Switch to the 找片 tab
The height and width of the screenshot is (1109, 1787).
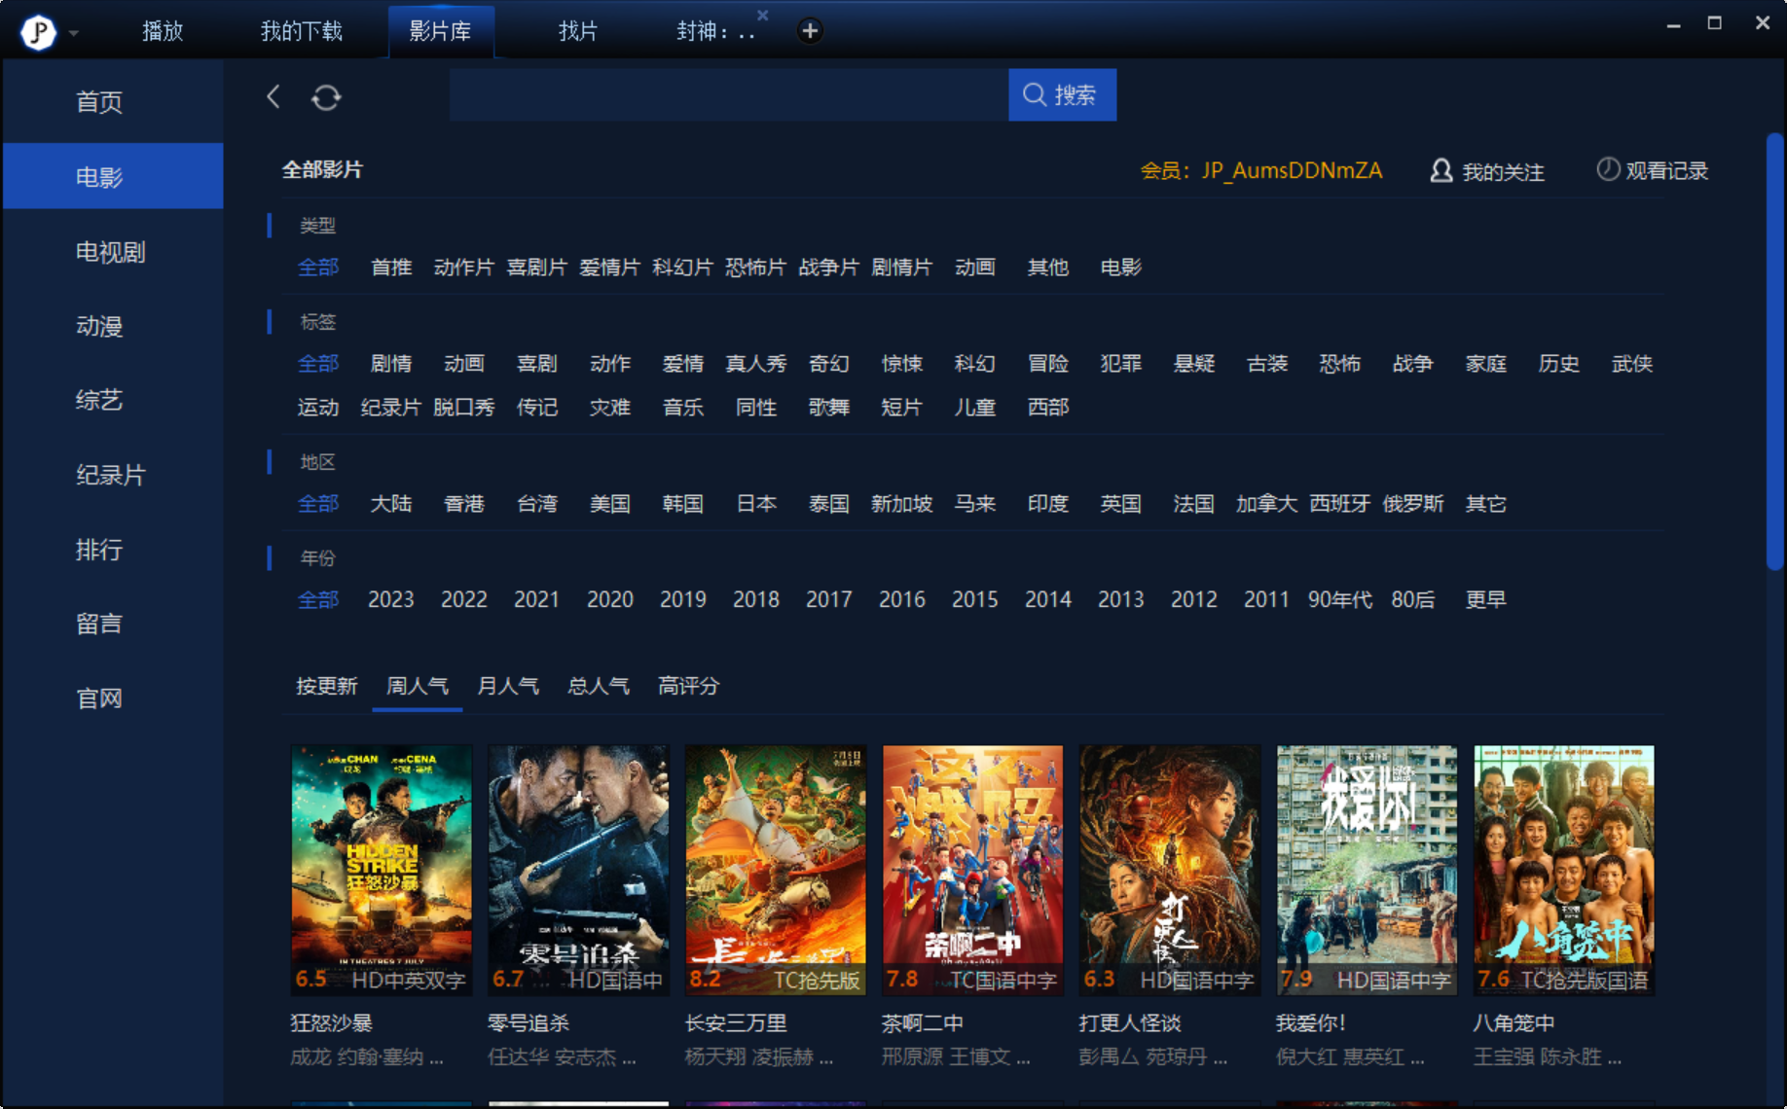coord(578,31)
